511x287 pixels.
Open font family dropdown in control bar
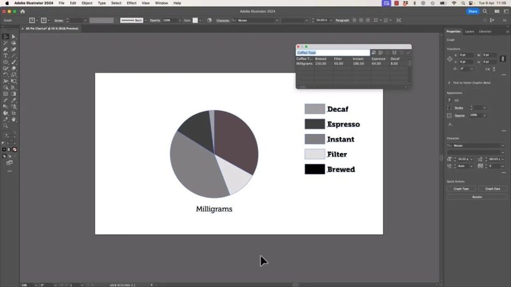(277, 20)
